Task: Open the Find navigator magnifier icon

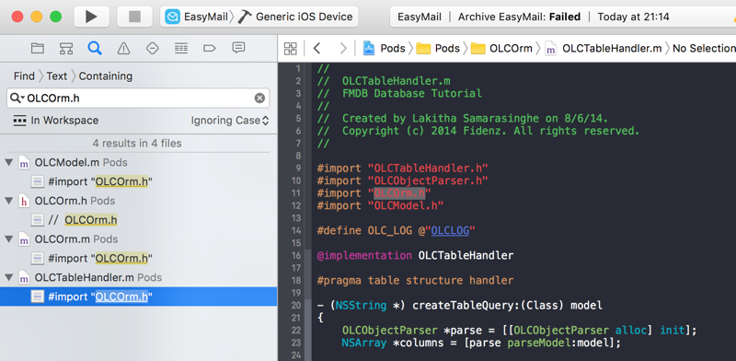Action: pos(95,48)
